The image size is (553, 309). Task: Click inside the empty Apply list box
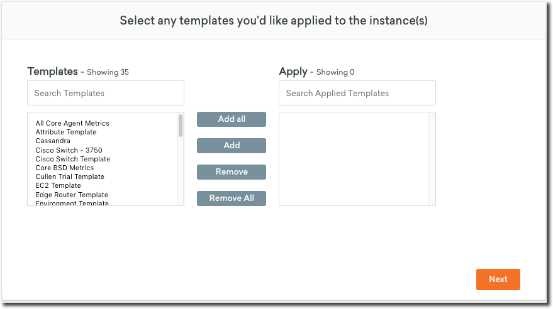tap(354, 159)
